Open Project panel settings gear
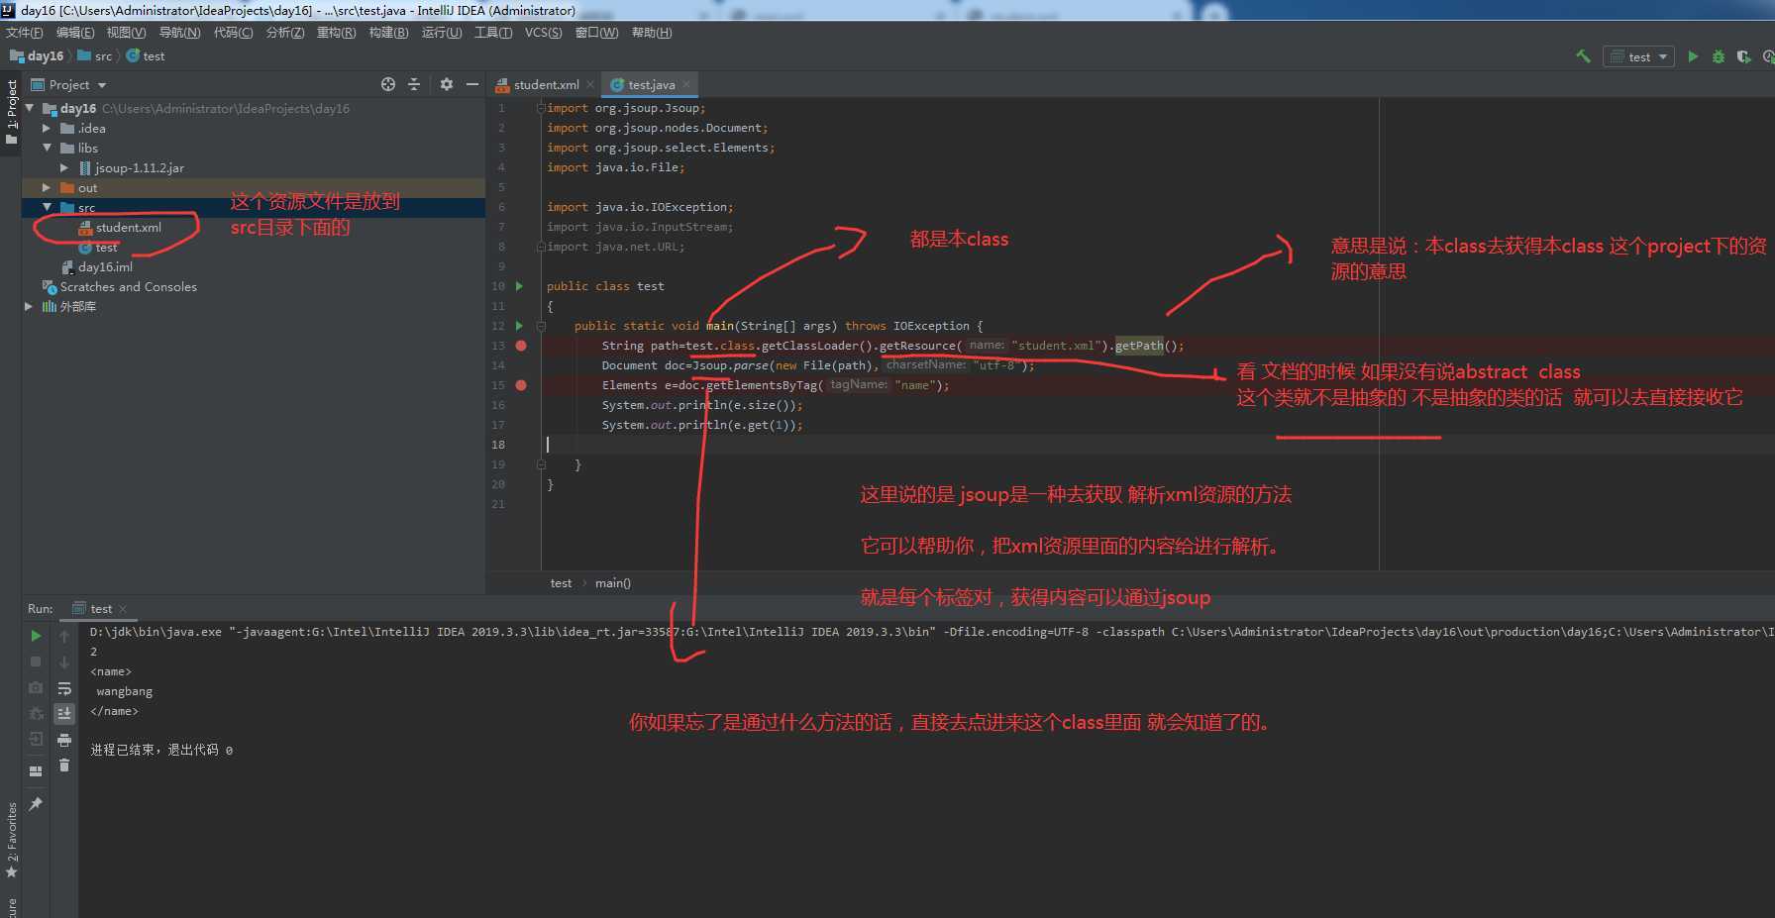Image resolution: width=1775 pixels, height=918 pixels. coord(447,84)
